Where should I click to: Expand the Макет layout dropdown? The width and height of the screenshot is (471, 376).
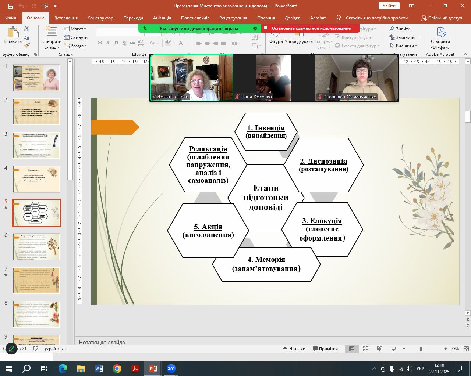(x=75, y=29)
